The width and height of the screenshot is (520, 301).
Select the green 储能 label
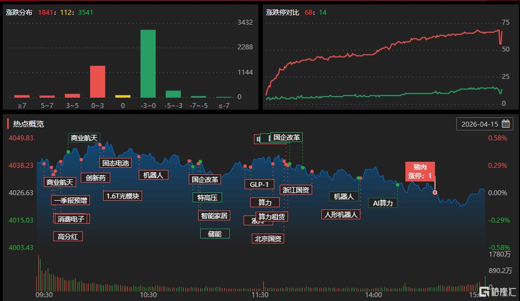(x=214, y=234)
